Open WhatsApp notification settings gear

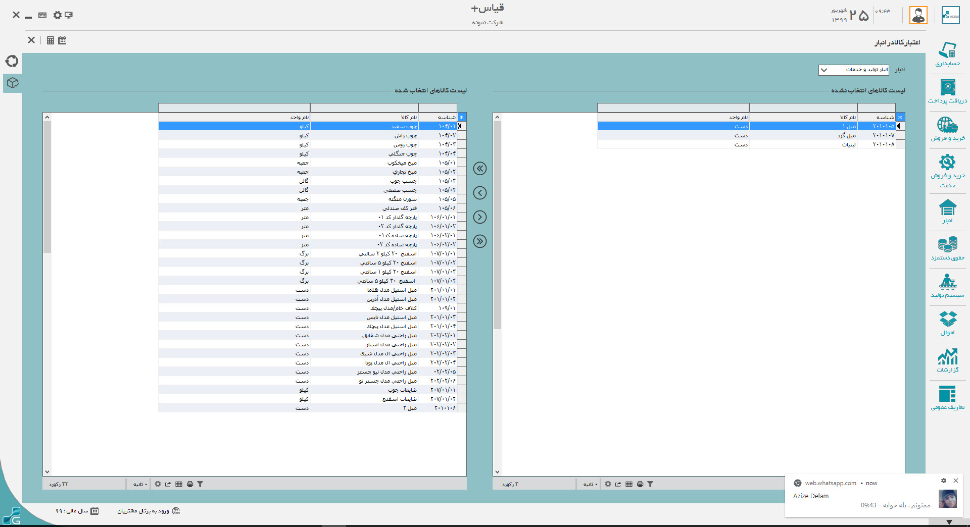coord(943,481)
